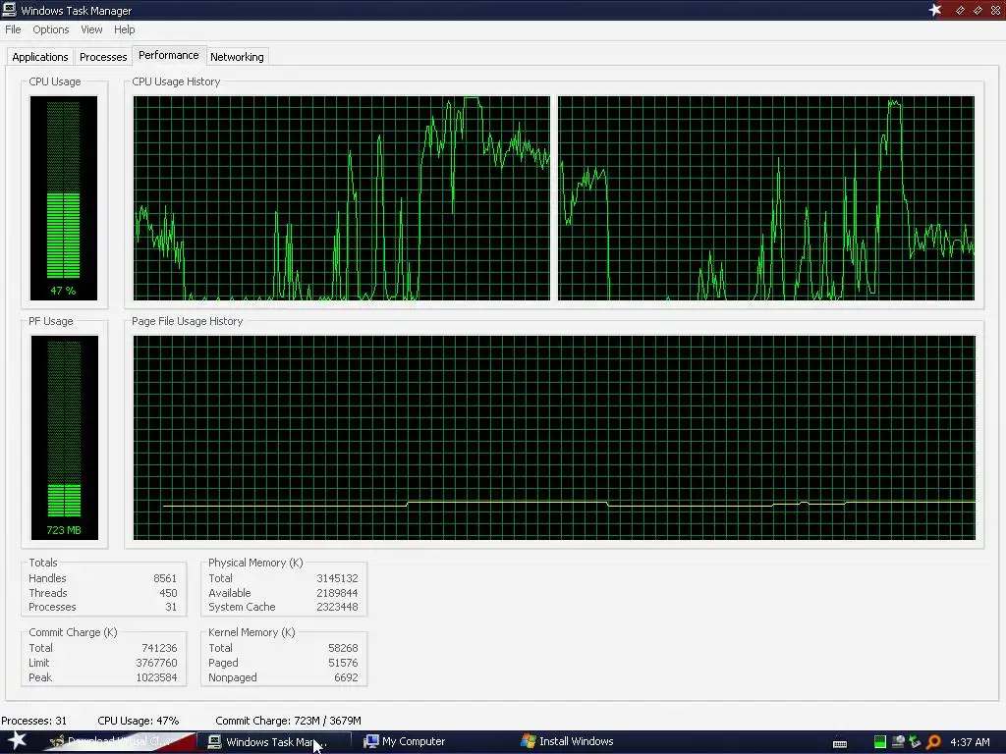Click the Nonpaged value 6692

346,677
